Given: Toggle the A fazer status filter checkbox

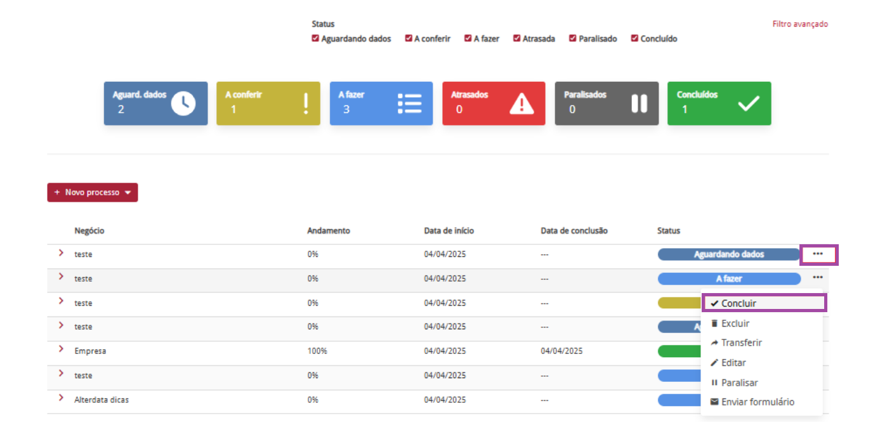Looking at the screenshot, I should click(468, 39).
